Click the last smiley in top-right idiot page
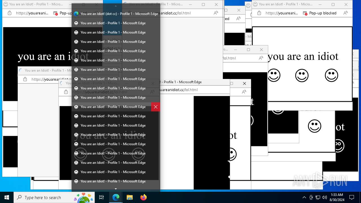The height and width of the screenshot is (203, 361). (331, 75)
